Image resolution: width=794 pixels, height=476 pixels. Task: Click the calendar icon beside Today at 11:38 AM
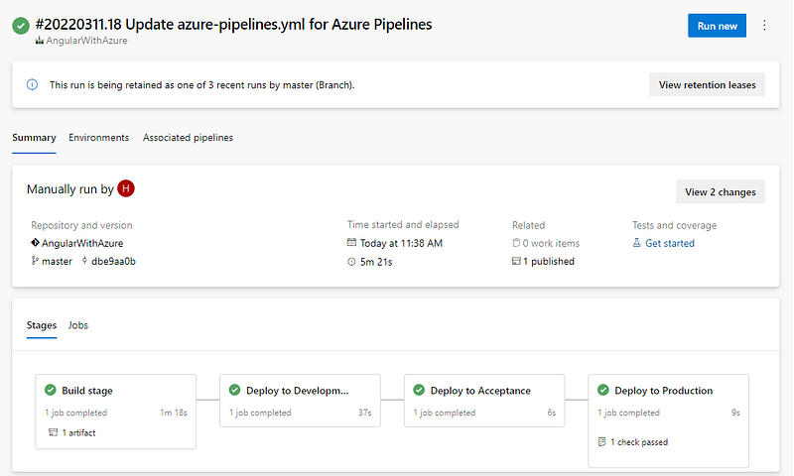351,243
